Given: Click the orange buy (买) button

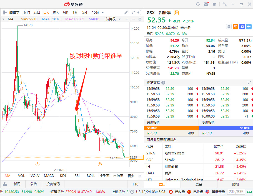Looking at the screenshot, I should click(x=236, y=27).
